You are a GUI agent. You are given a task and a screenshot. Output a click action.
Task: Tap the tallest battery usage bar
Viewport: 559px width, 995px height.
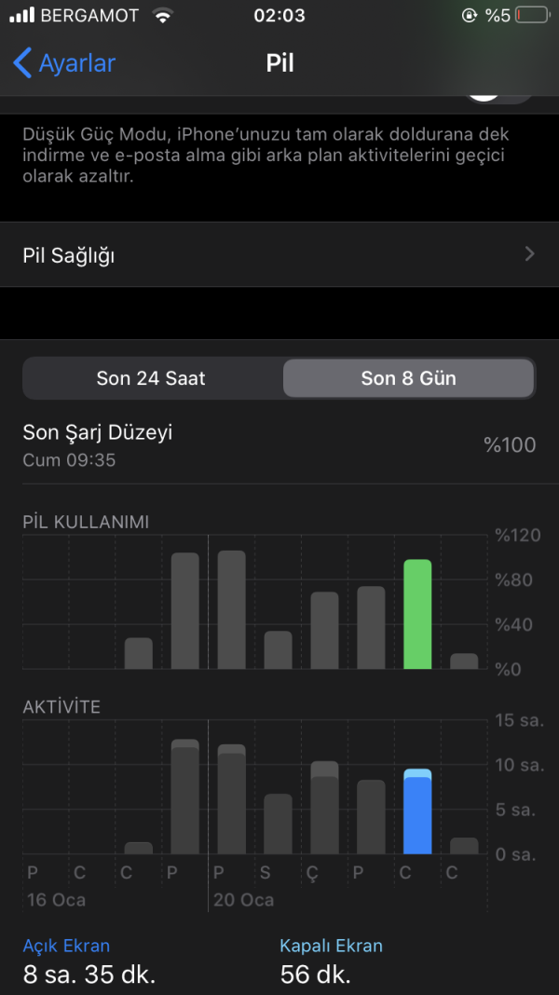click(231, 610)
